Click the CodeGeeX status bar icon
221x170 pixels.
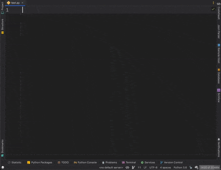127,167
